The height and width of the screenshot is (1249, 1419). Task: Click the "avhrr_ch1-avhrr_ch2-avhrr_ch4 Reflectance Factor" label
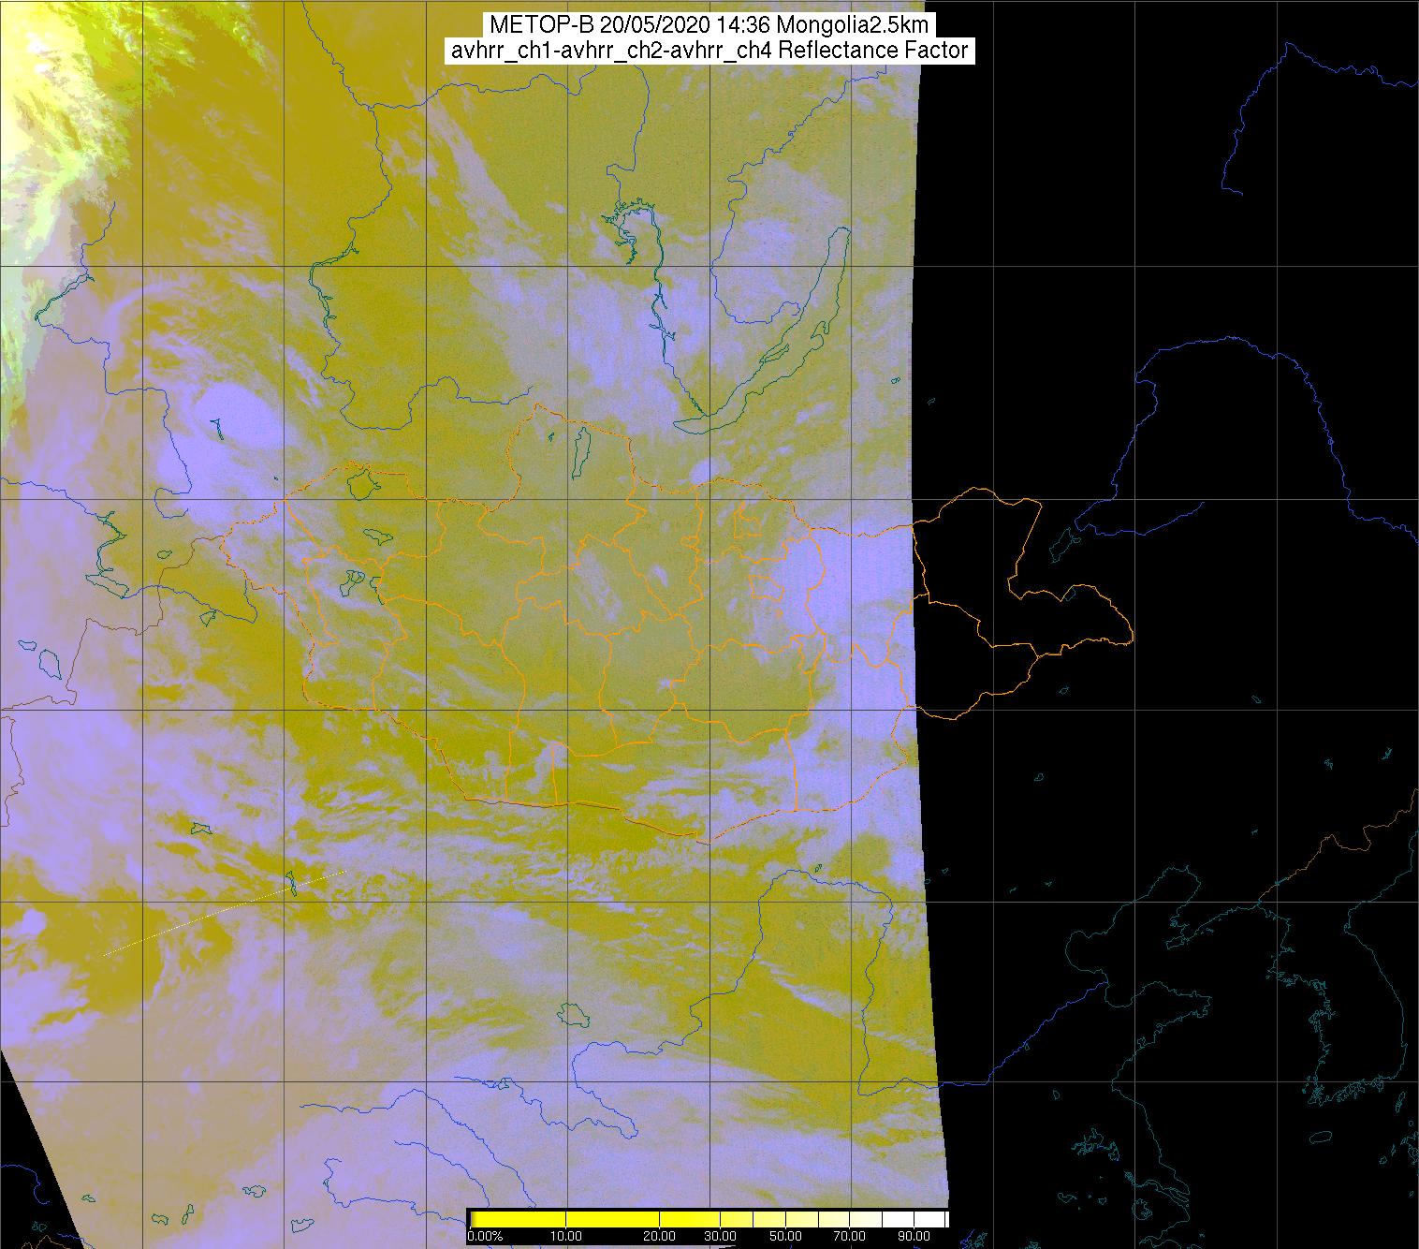(x=709, y=51)
